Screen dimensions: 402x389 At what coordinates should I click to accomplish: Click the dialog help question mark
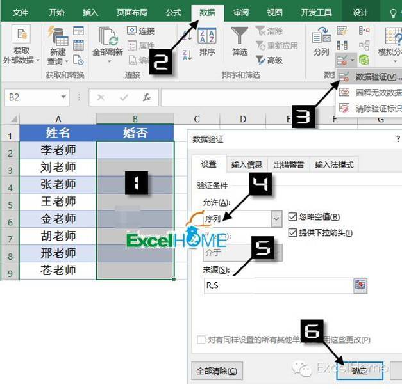(398, 139)
